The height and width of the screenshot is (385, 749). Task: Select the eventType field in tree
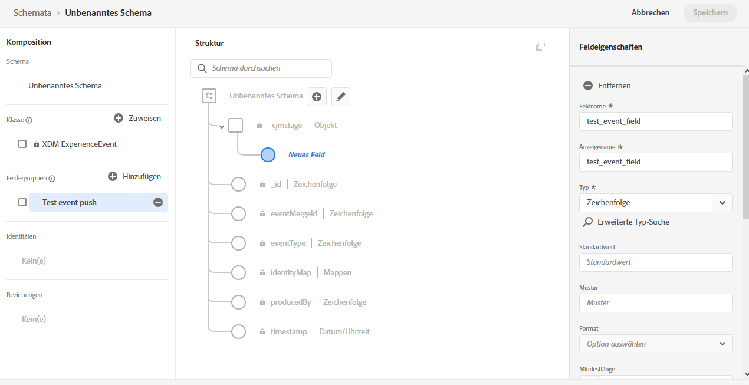288,243
